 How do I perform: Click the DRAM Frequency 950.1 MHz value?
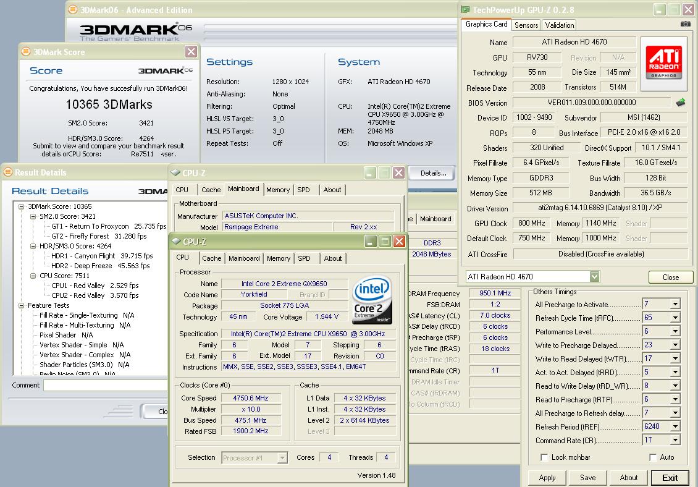click(495, 293)
